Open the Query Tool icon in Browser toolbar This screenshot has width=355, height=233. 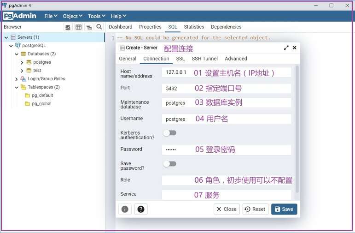(x=68, y=27)
